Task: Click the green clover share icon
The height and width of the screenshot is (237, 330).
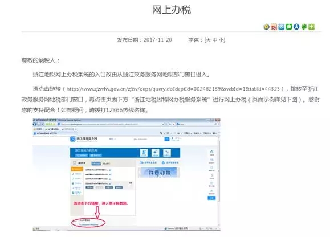Action: tap(304, 27)
